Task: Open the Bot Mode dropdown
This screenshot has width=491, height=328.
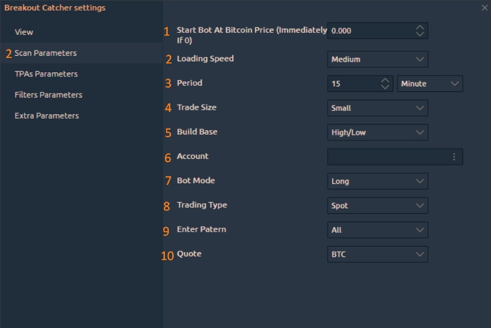Action: tap(377, 181)
